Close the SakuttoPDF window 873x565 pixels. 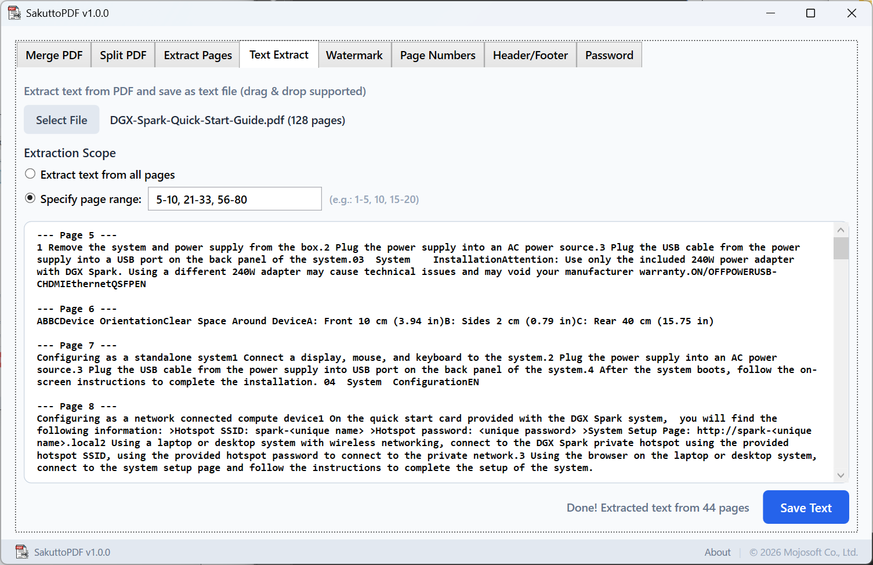pos(851,13)
